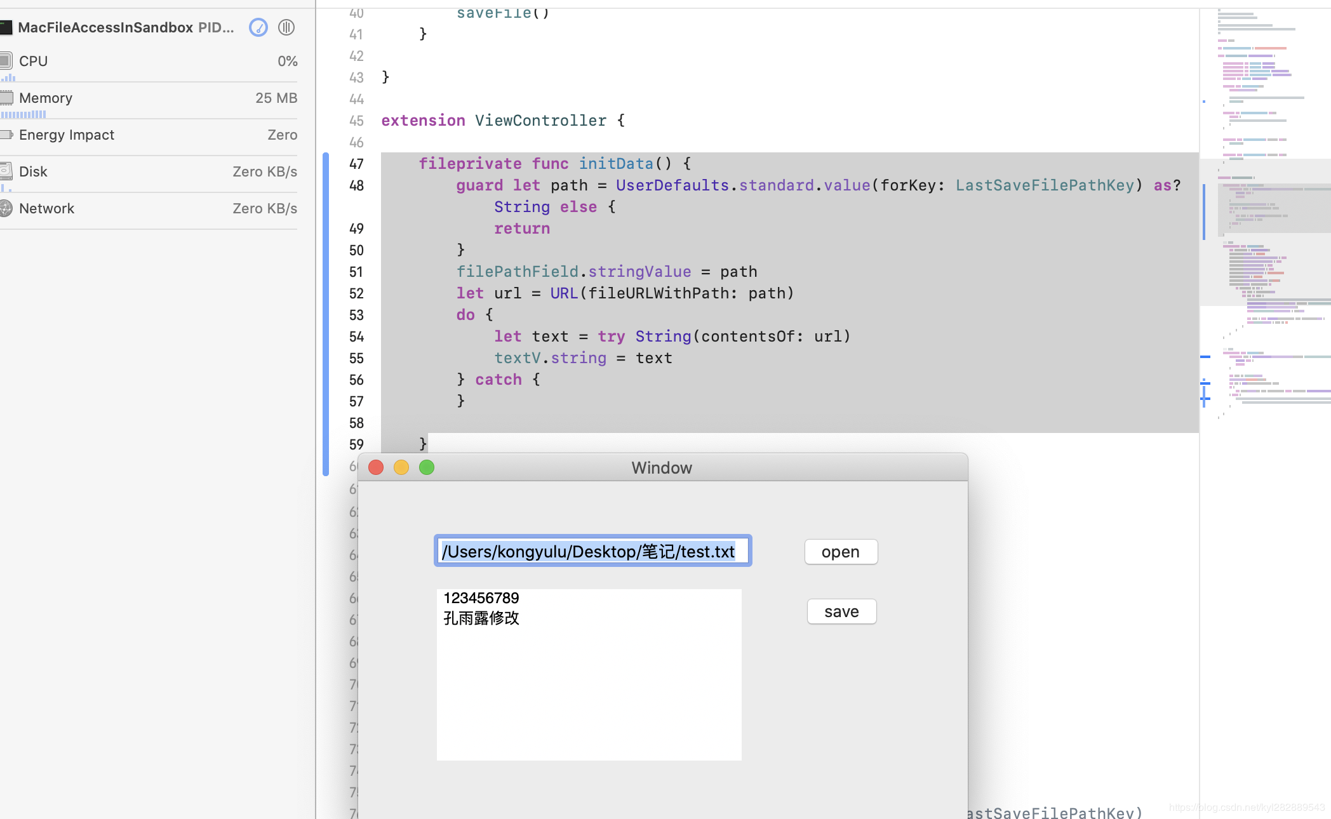
Task: Click the Network globe icon
Action: [x=6, y=208]
